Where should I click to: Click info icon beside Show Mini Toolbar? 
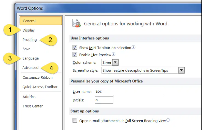[x=134, y=47]
